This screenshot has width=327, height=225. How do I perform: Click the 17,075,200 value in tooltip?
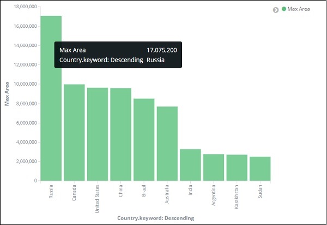click(x=161, y=50)
